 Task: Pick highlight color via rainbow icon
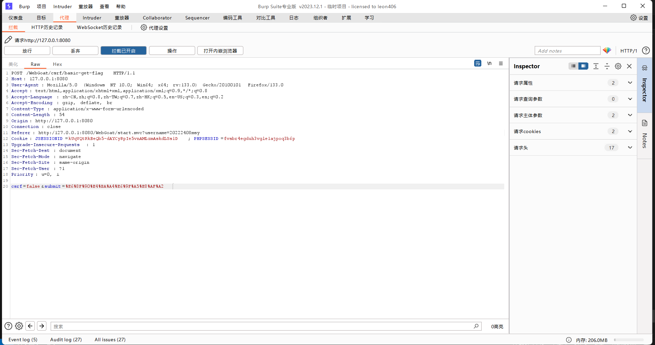point(607,51)
